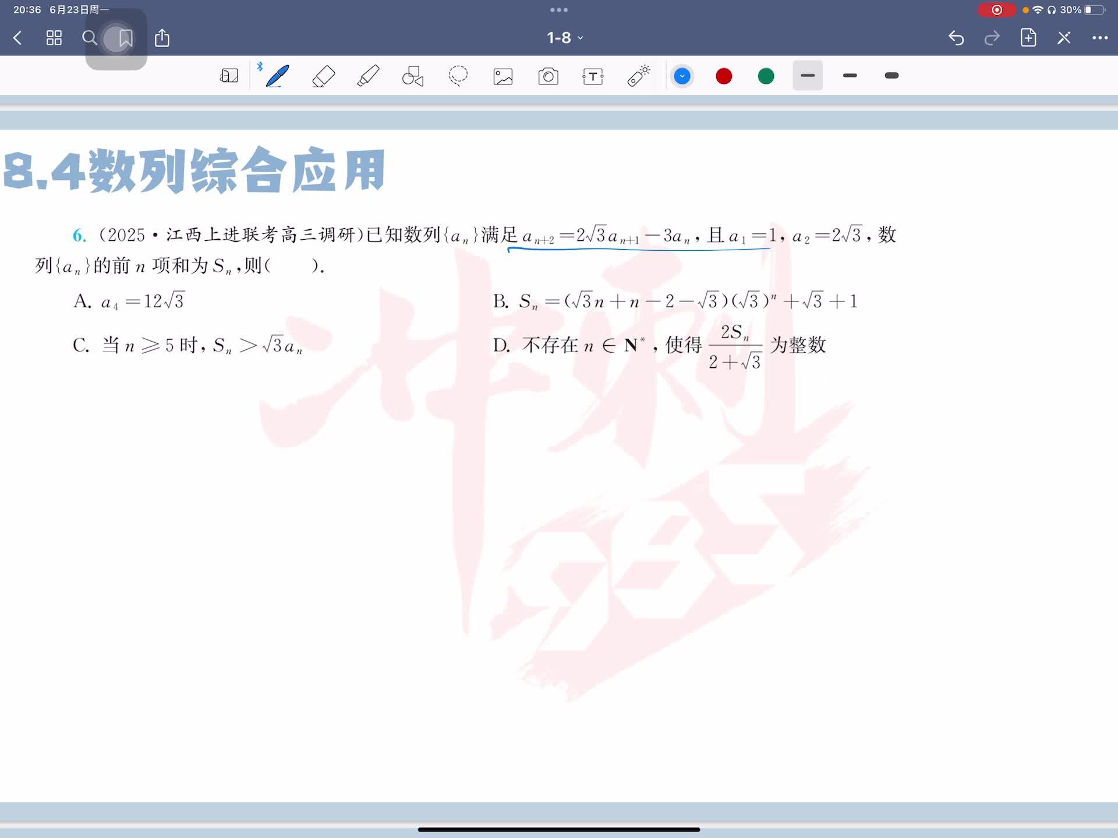Select the Highlighter tool
The image size is (1118, 838).
click(x=368, y=76)
